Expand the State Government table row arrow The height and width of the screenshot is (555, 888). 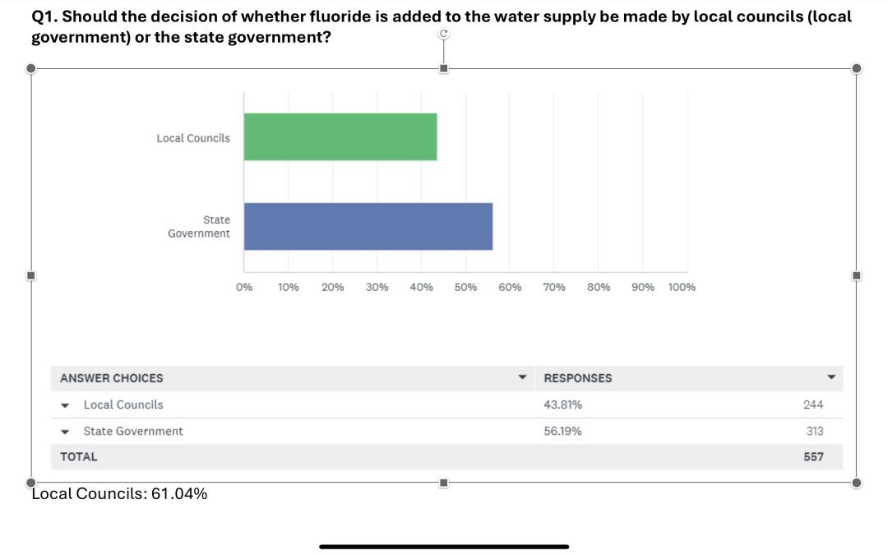[x=65, y=432]
